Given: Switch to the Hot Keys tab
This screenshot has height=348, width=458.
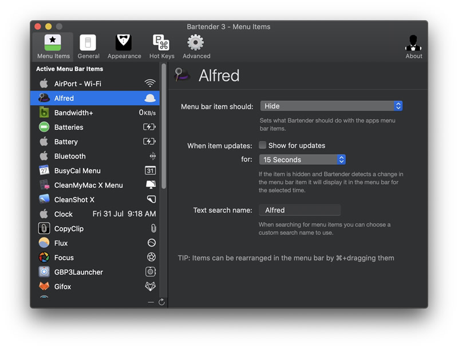Looking at the screenshot, I should (x=161, y=47).
